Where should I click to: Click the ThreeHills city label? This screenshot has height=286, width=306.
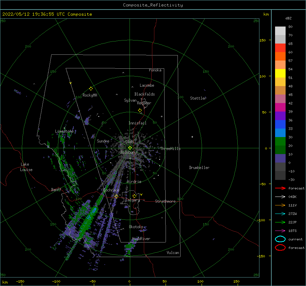click(x=171, y=149)
